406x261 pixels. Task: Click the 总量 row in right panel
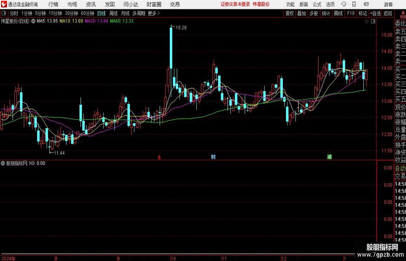pyautogui.click(x=400, y=130)
